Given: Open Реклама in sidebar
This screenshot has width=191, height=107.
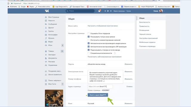Looking at the screenshot, I should click(52, 62).
